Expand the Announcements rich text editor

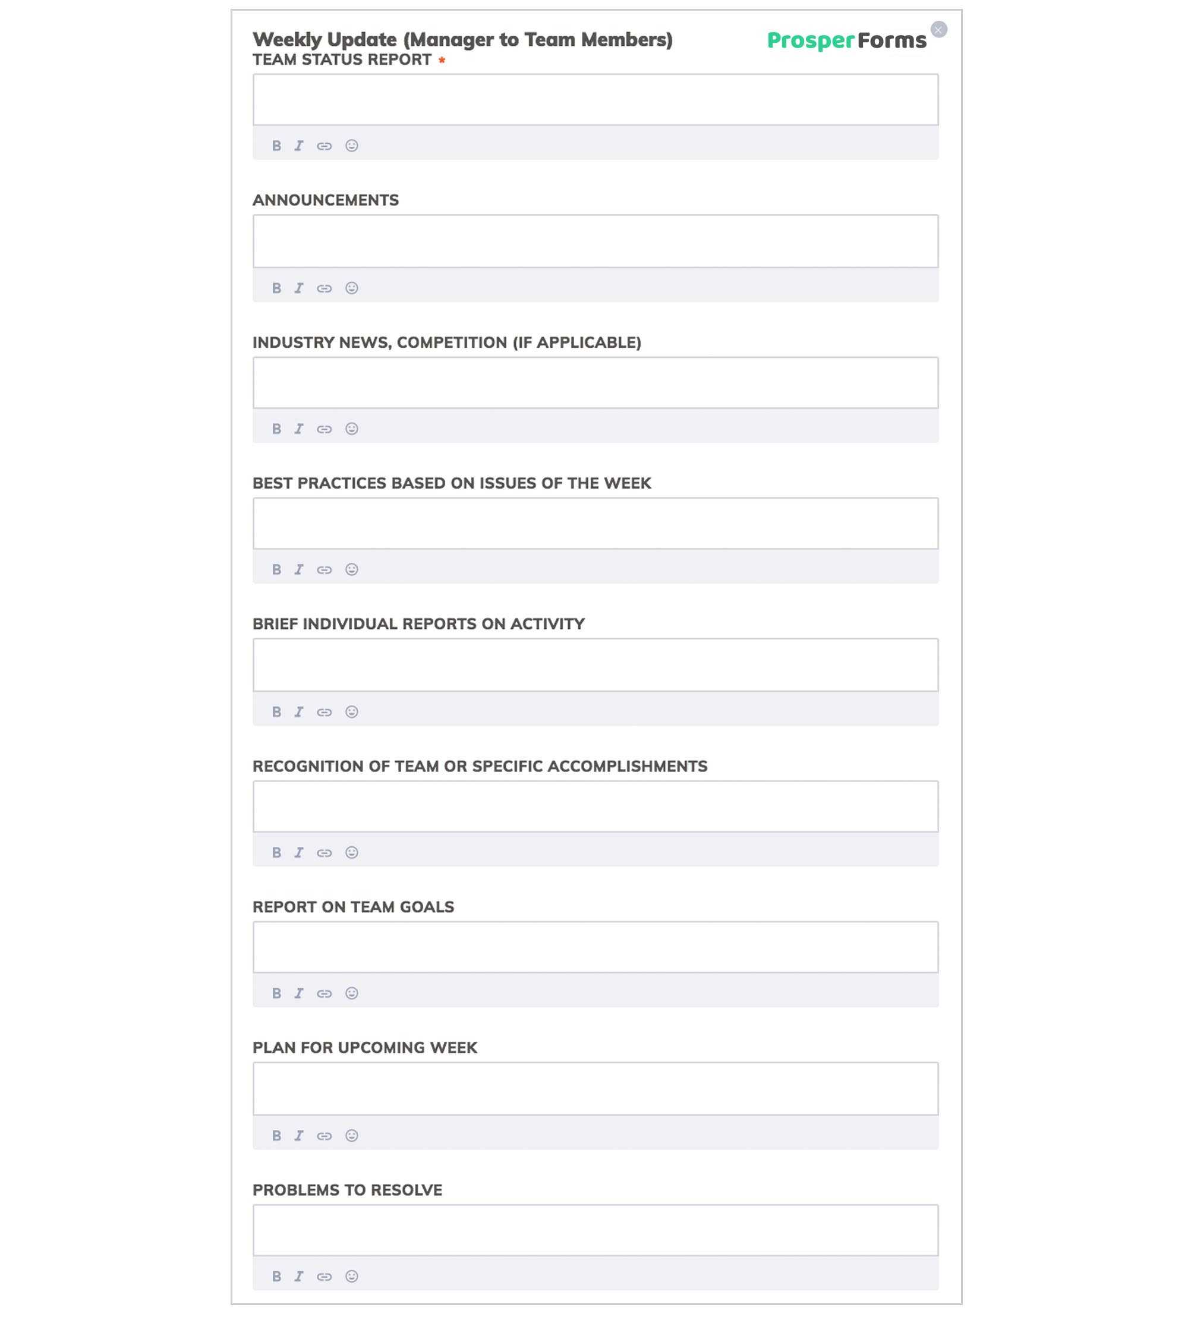click(x=596, y=241)
